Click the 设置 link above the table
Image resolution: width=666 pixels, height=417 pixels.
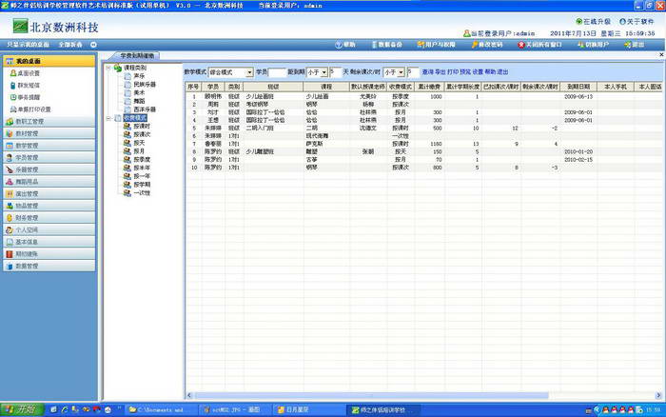coord(478,72)
